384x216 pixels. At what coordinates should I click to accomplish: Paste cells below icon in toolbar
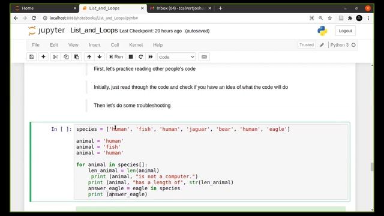click(77, 57)
